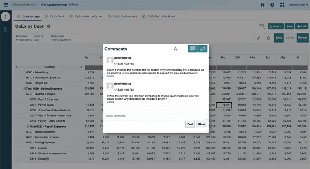Click the Subsidiary United States selector
The image size is (310, 169).
point(24,38)
